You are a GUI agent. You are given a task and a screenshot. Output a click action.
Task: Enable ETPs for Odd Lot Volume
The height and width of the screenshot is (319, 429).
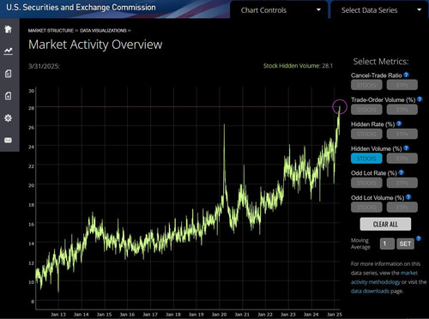pos(402,208)
